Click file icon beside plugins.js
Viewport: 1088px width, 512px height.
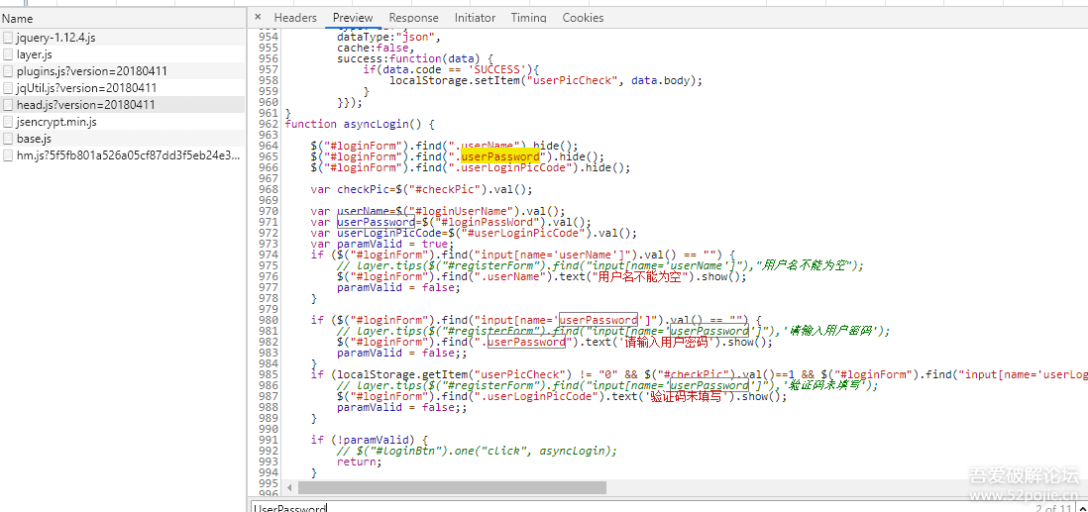tap(8, 70)
